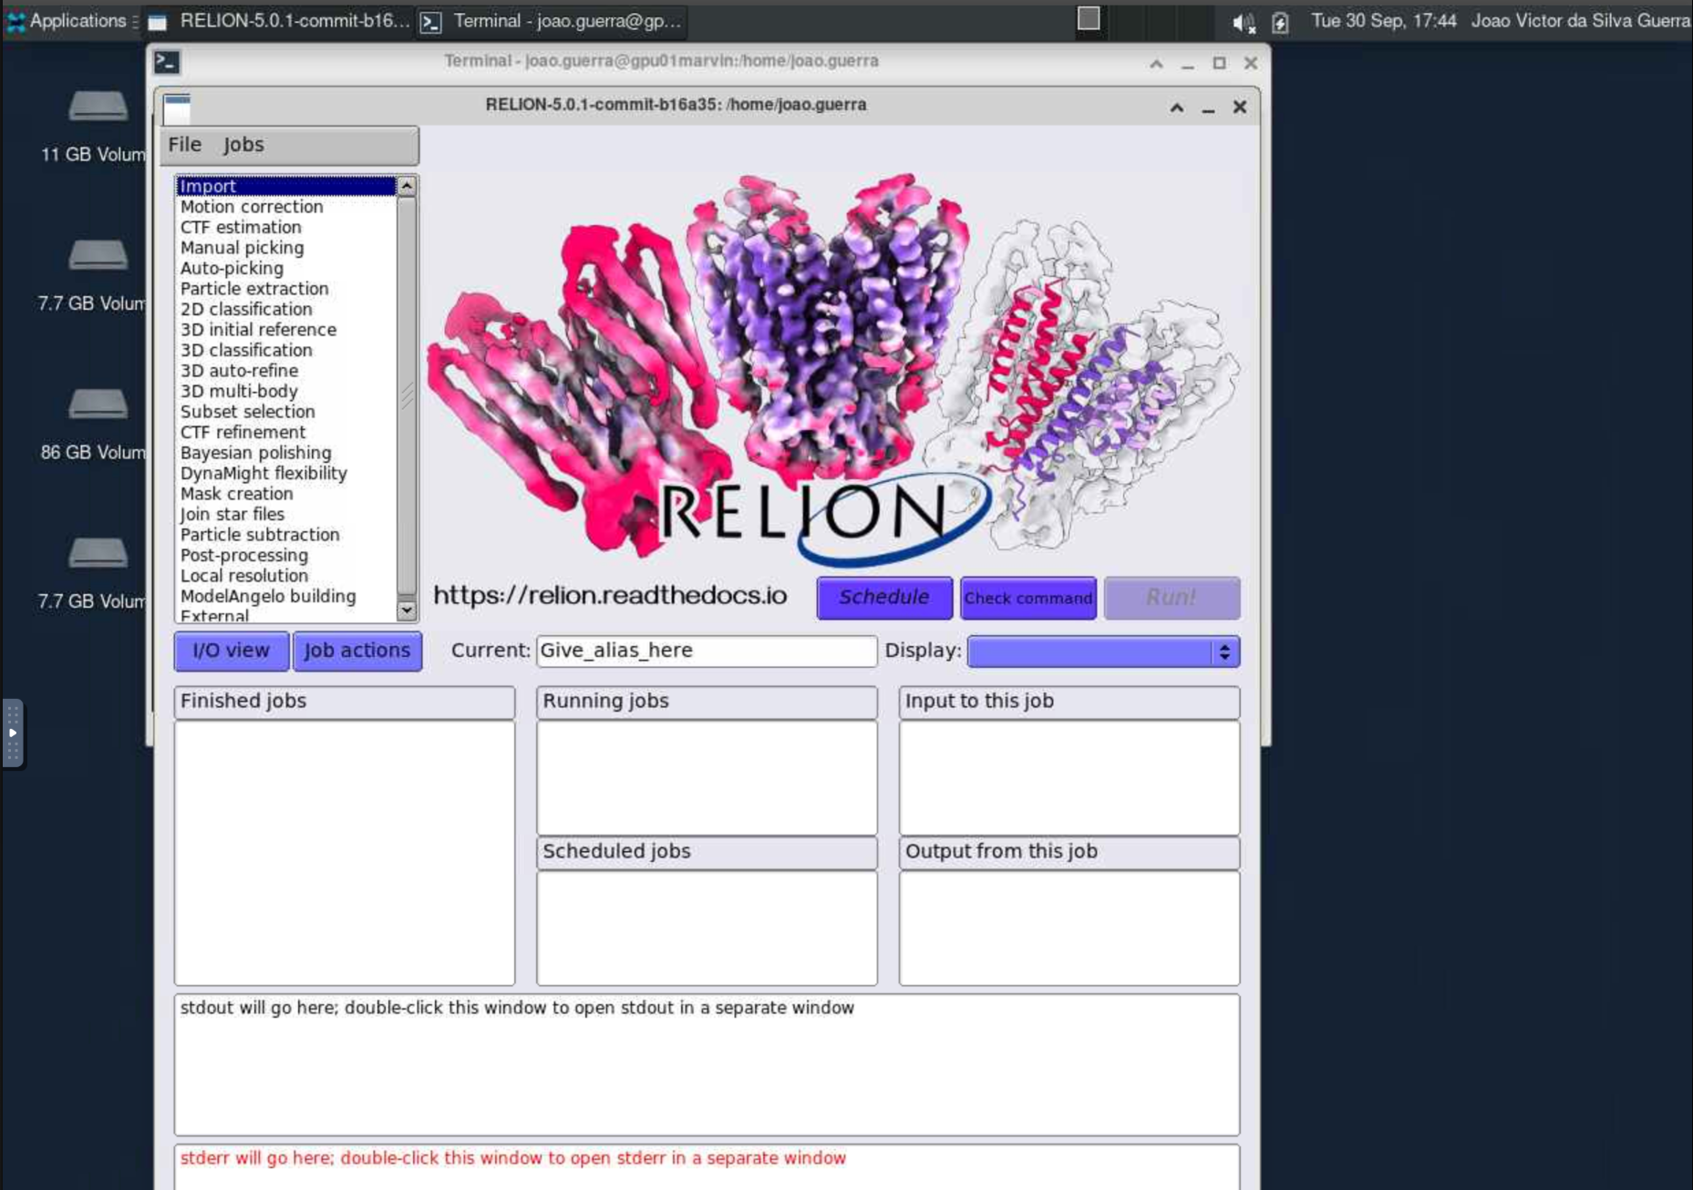Image resolution: width=1693 pixels, height=1190 pixels.
Task: Click the power manager tray icon
Action: point(1281,20)
